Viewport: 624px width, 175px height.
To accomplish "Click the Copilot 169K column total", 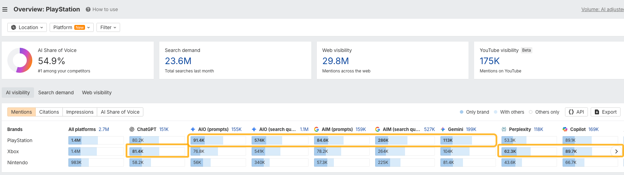I will click(x=593, y=129).
